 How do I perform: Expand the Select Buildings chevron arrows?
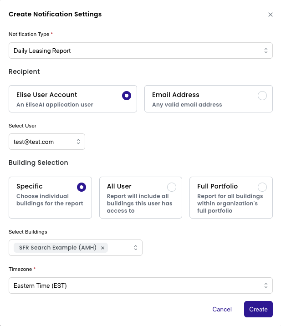[x=136, y=248]
